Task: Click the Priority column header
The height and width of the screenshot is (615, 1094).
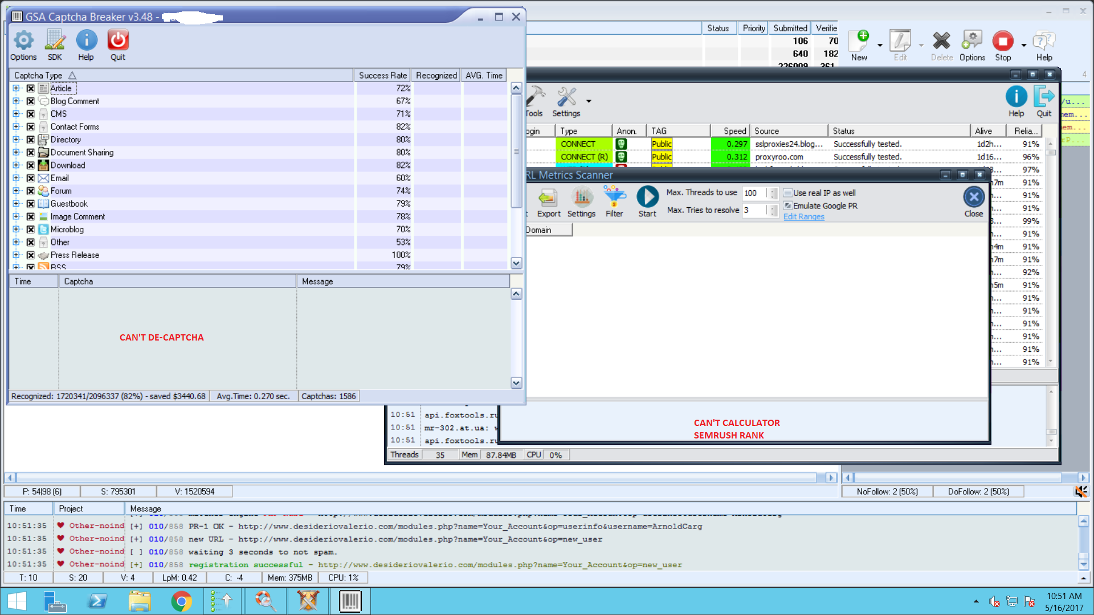Action: pyautogui.click(x=753, y=28)
